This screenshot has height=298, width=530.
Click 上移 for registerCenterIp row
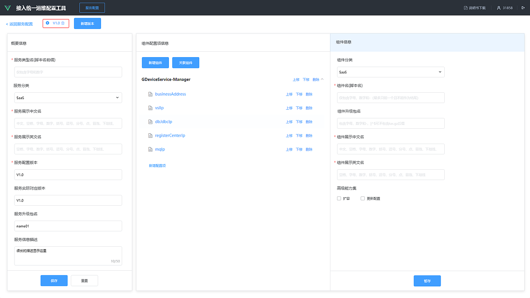289,136
